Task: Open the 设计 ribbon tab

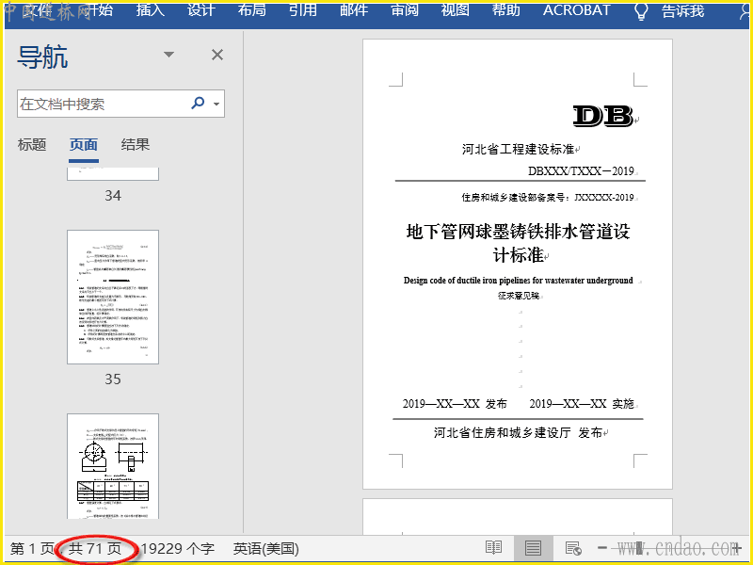Action: pyautogui.click(x=201, y=10)
